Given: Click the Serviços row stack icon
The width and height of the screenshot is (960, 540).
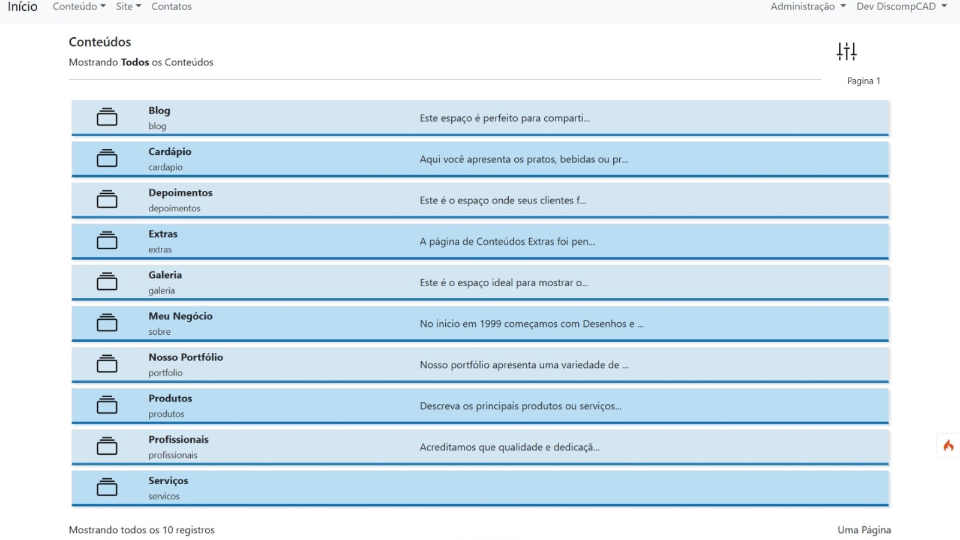Looking at the screenshot, I should [x=107, y=487].
